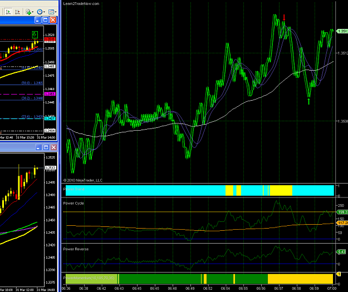
Task: Expand the dropdown arrow beside Templates icon
Action: [x=56, y=12]
